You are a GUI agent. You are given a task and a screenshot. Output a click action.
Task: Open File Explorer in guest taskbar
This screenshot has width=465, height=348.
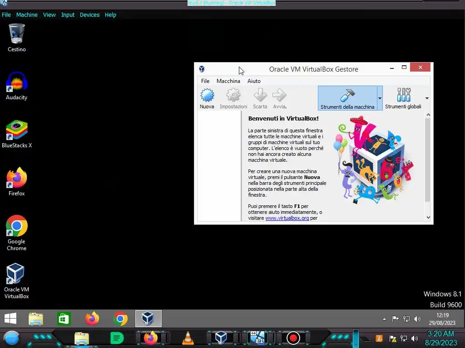pyautogui.click(x=36, y=319)
